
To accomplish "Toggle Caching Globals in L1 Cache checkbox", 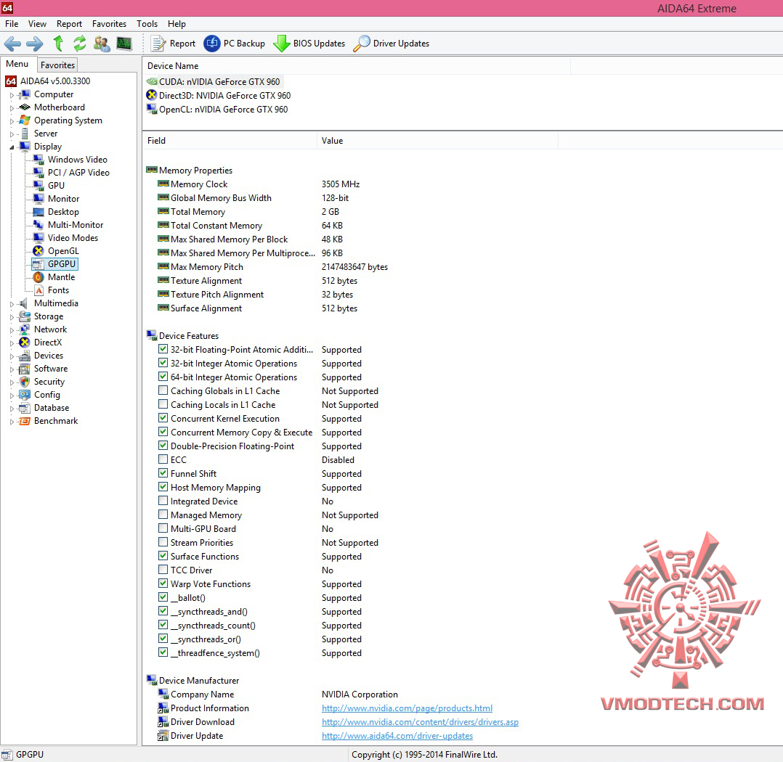I will coord(163,390).
